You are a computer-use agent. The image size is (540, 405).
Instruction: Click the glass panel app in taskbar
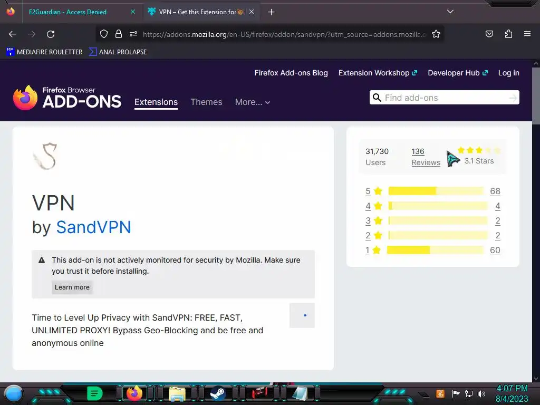click(300, 393)
